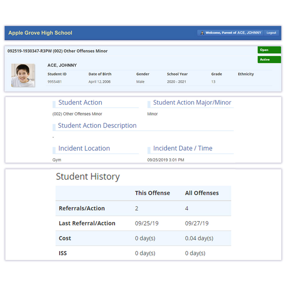The width and height of the screenshot is (286, 286).
Task: Click the This Offense column header
Action: click(x=152, y=193)
